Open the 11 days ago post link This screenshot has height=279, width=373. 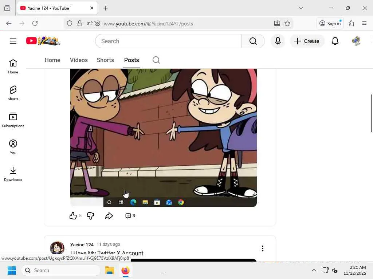tap(108, 244)
